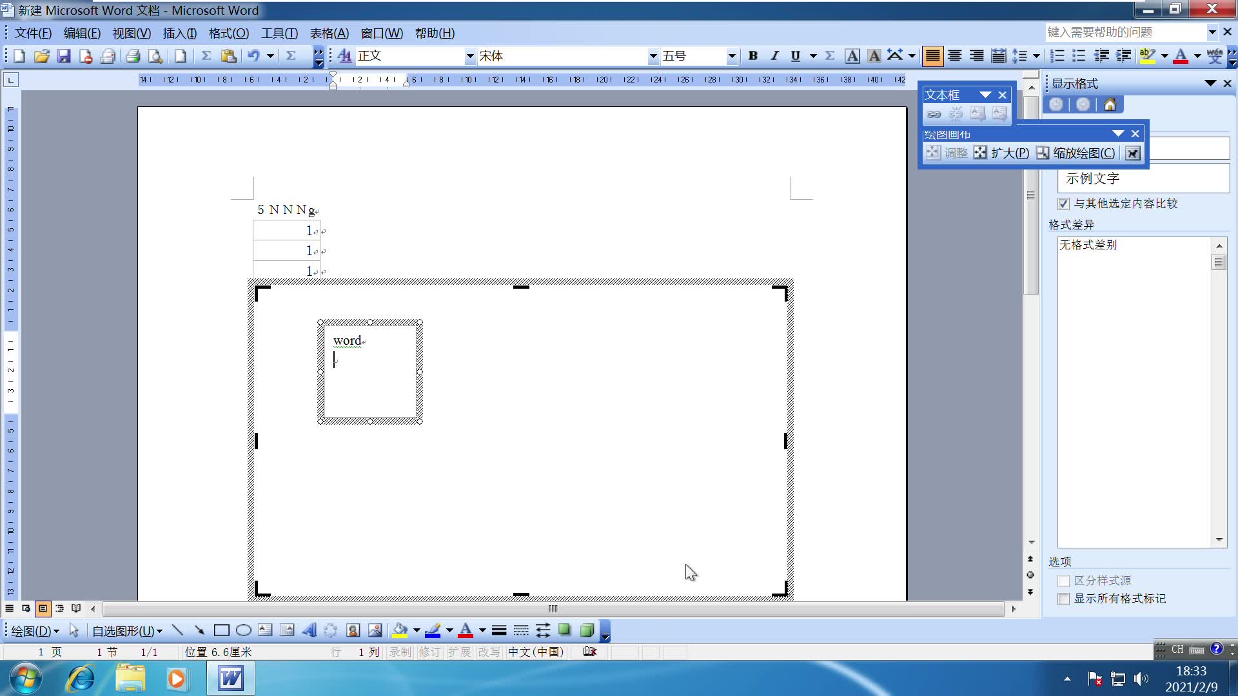Toggle 区分样式源 checkbox
Screen dimensions: 1238x696
coord(1063,581)
